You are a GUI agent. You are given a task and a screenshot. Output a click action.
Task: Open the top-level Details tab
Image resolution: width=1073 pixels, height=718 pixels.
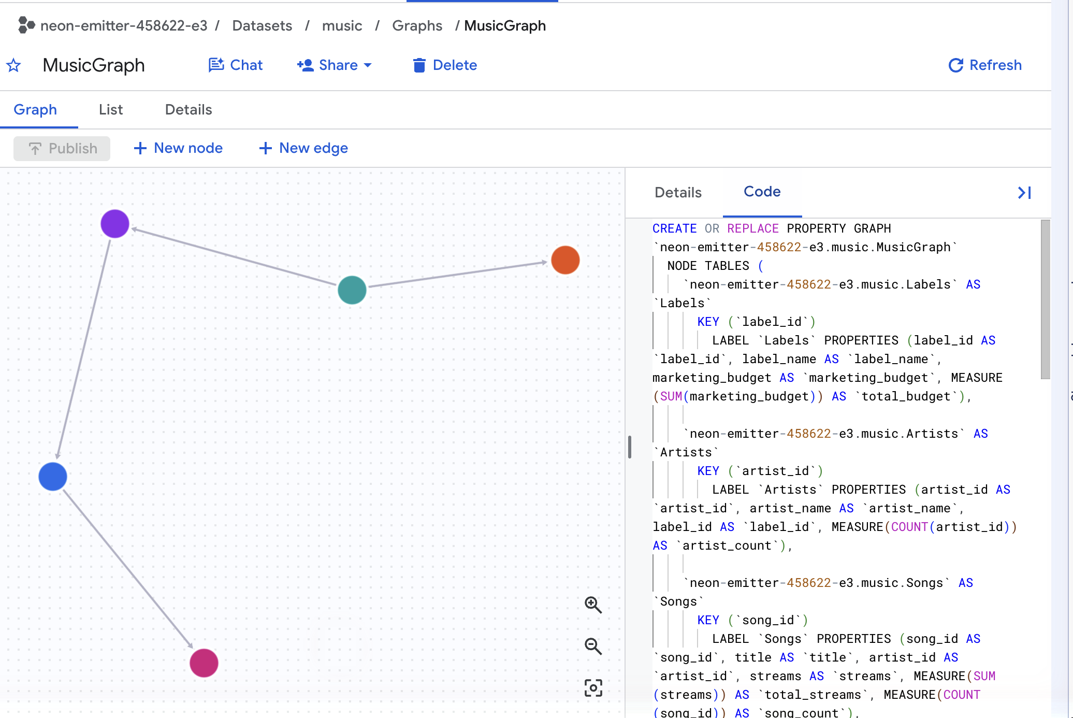189,110
